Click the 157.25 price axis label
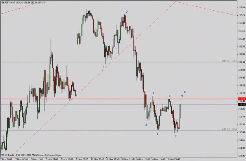Image resolution: width=246 pixels, height=161 pixels. (242, 15)
